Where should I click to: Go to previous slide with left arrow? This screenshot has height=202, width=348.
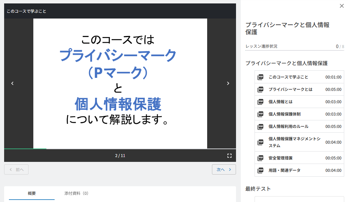coord(12,83)
